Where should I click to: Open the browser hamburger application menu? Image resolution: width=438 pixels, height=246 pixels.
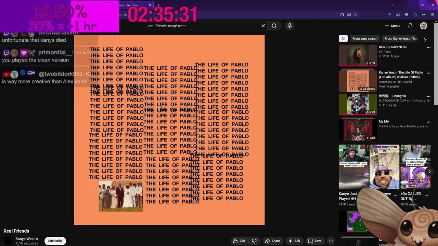433,15
